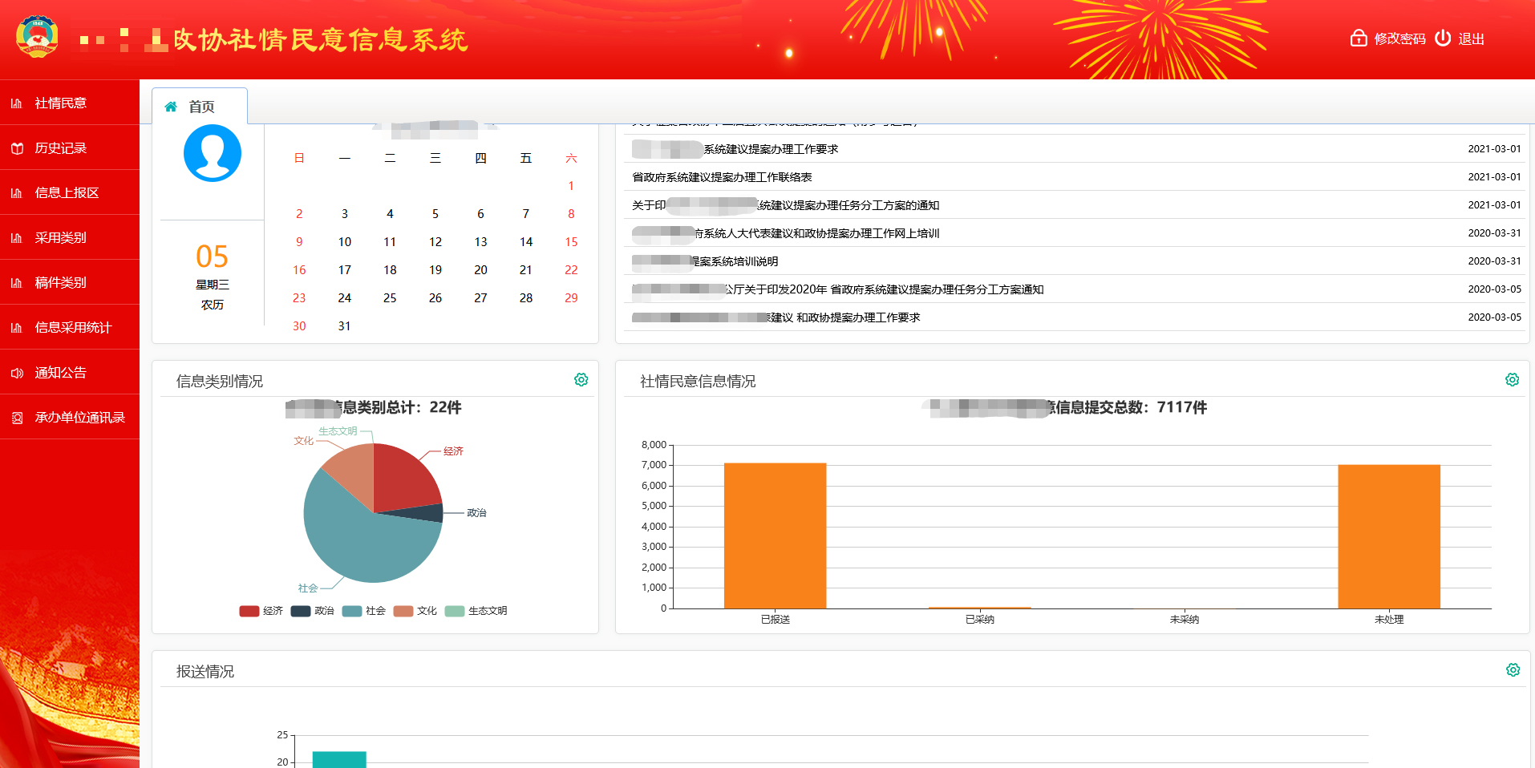Screen dimensions: 1535x768
Task: Open 社情民意 in the sidebar
Action: 70,103
